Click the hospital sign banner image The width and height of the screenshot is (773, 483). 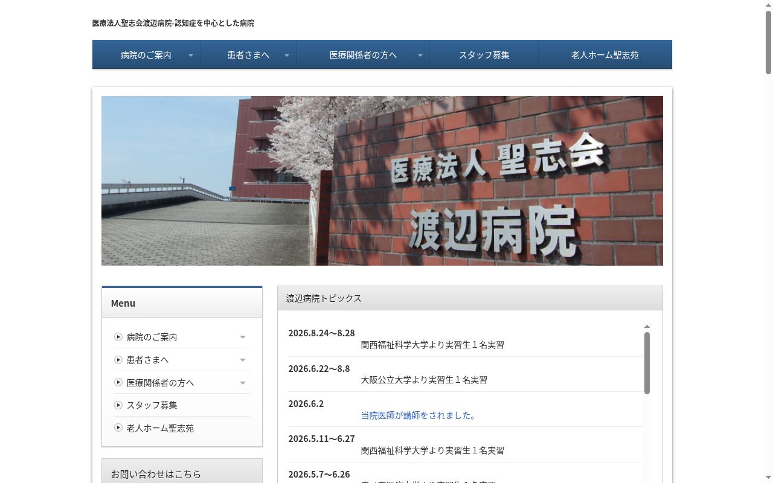click(x=382, y=181)
